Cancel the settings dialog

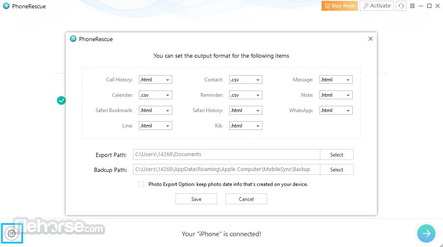[x=246, y=199]
